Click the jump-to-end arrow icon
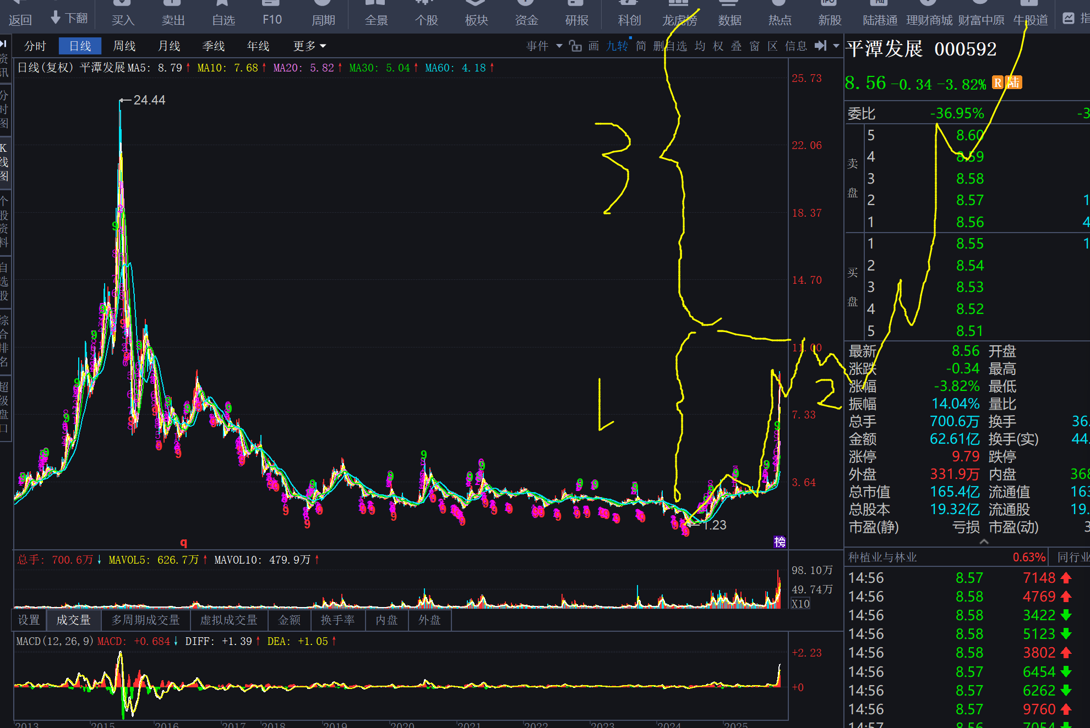 point(820,46)
